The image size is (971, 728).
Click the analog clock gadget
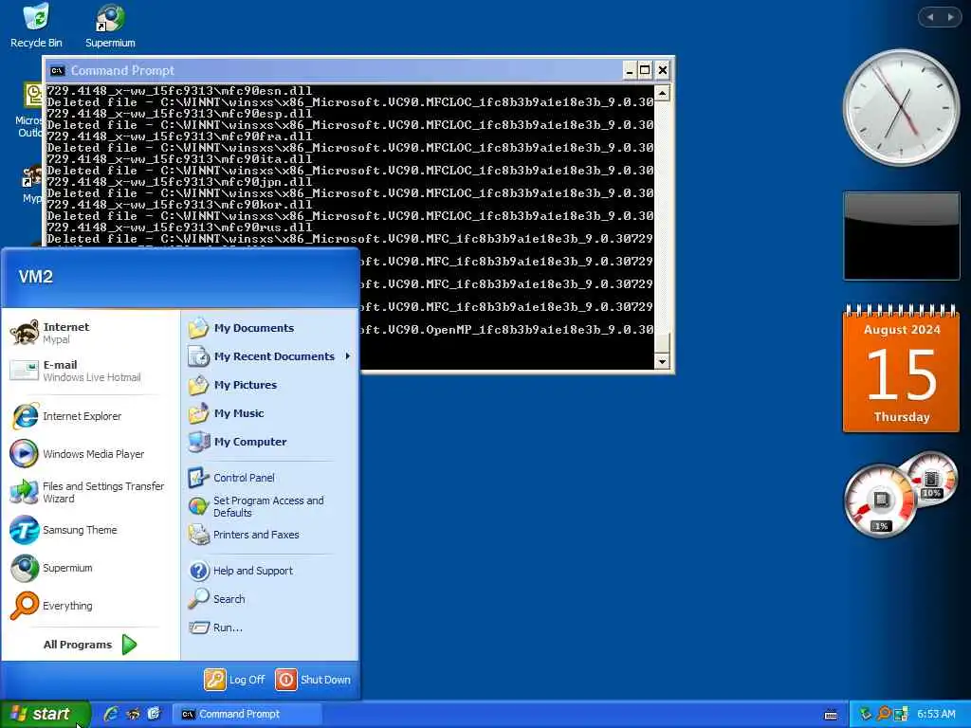(x=901, y=108)
